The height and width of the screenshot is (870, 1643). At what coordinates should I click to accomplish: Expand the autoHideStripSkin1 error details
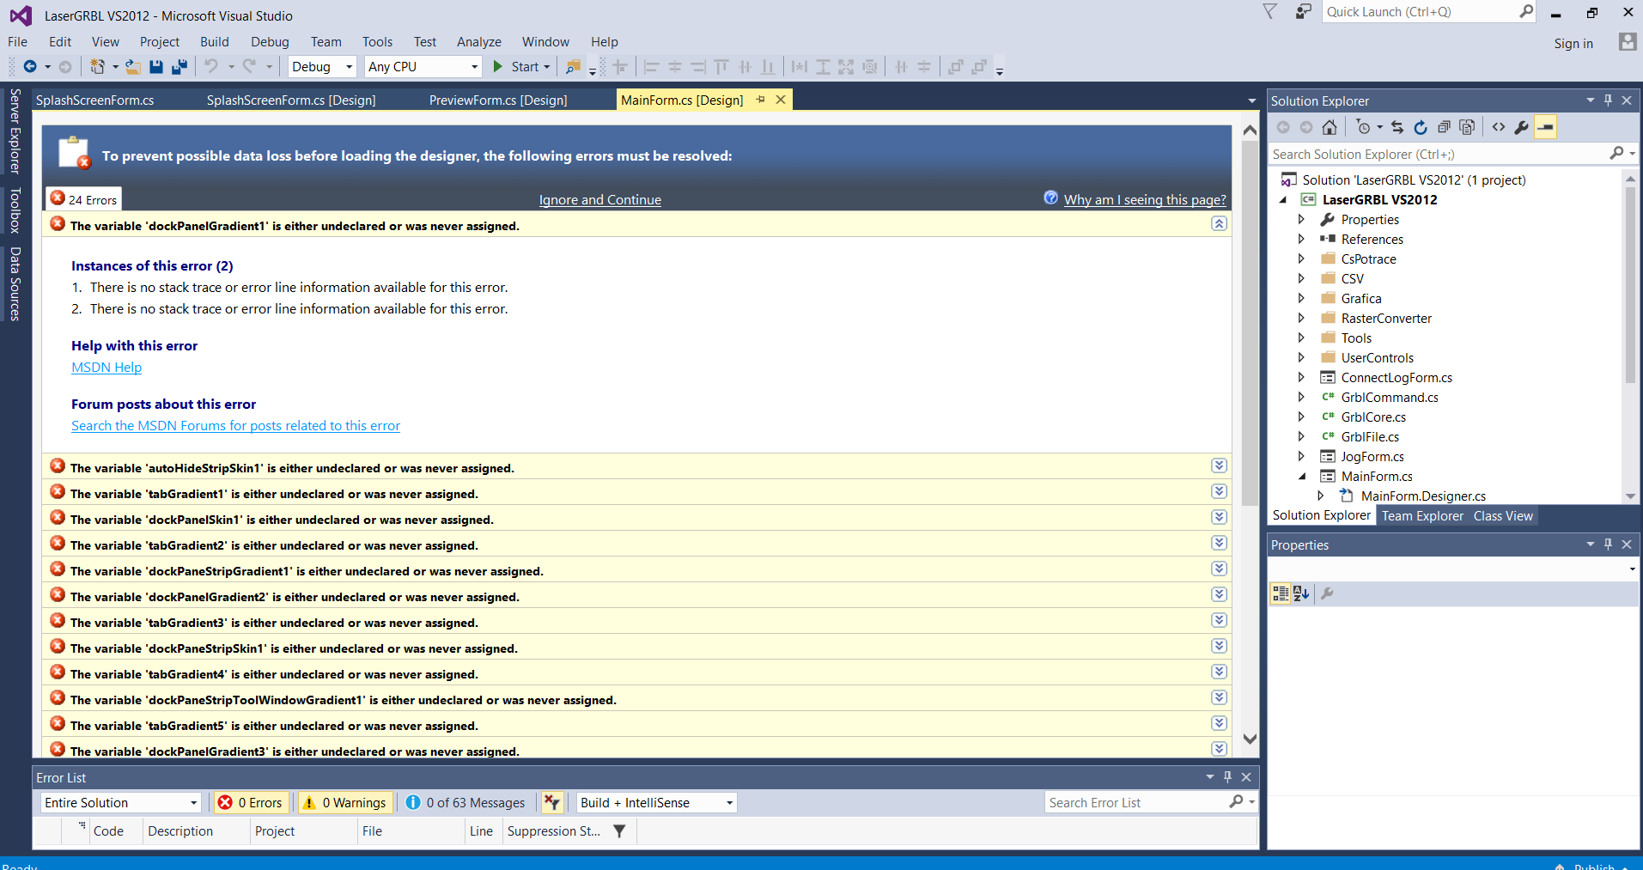(1219, 465)
